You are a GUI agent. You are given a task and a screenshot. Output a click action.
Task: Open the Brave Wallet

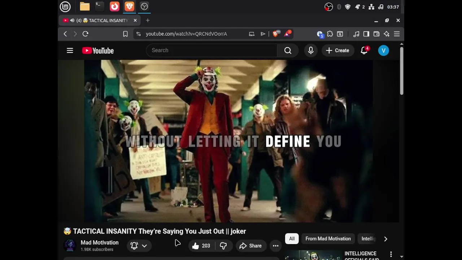[376, 34]
